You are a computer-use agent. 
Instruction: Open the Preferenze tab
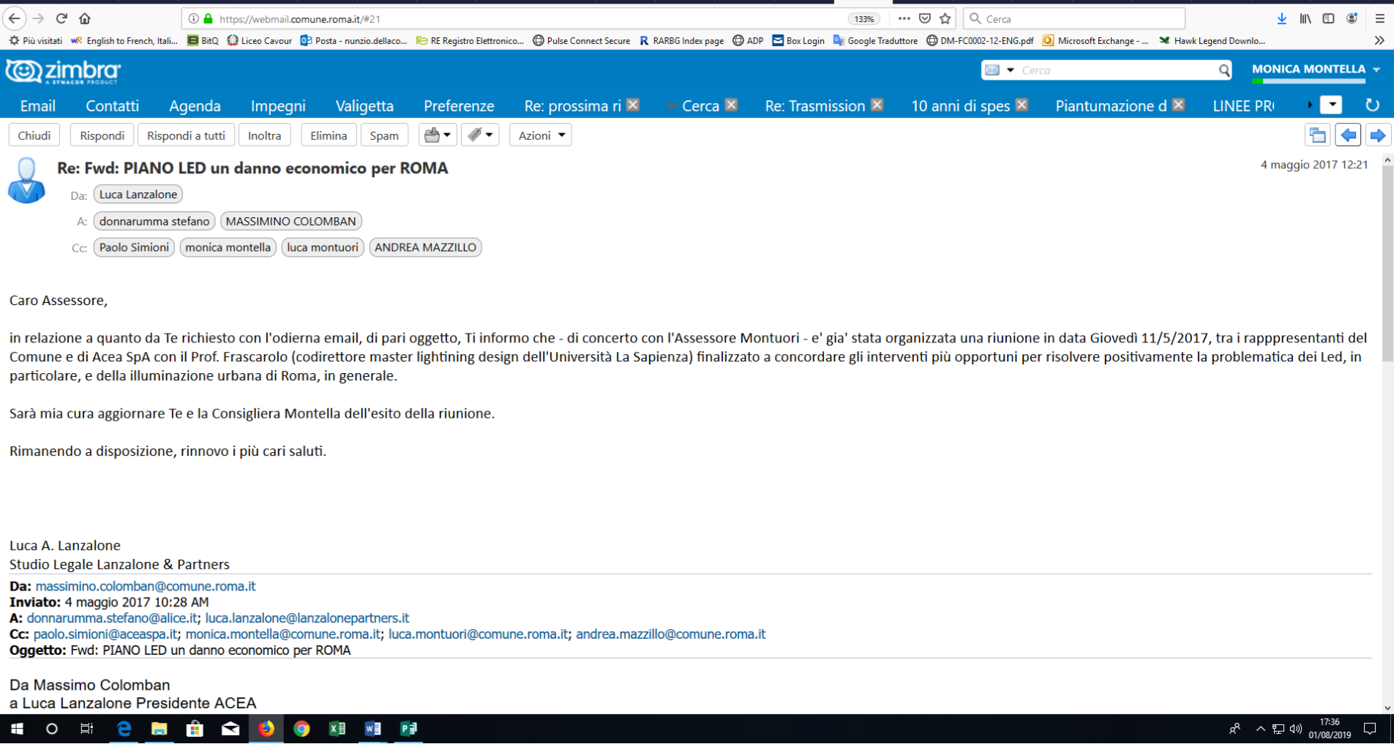[459, 106]
